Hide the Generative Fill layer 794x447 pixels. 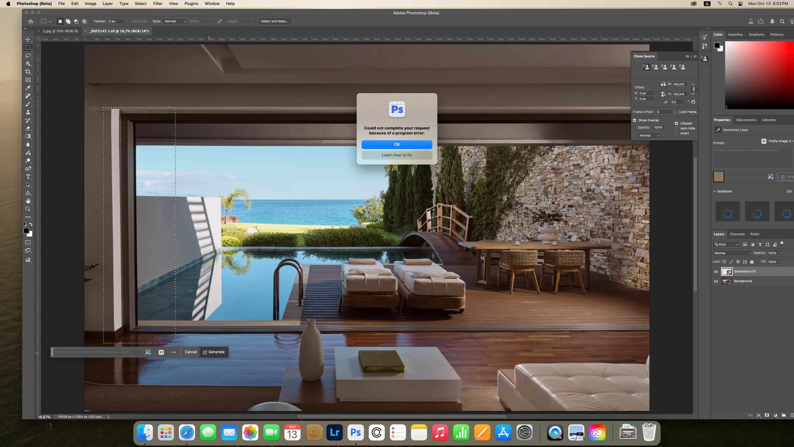[x=716, y=272]
